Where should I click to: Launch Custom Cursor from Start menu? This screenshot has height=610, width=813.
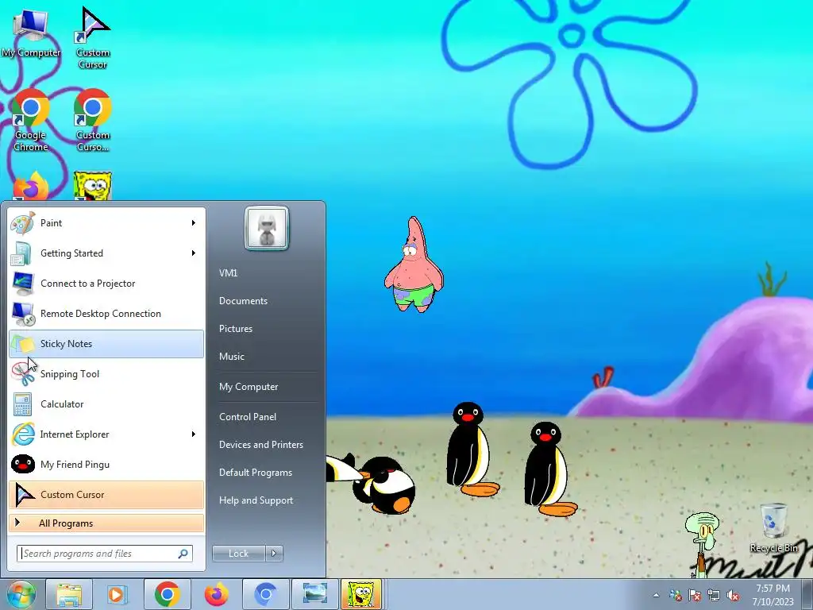[x=106, y=494]
